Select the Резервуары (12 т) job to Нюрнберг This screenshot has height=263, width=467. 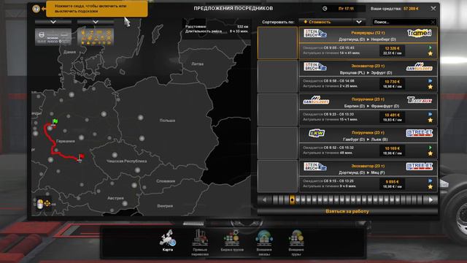tap(347, 43)
